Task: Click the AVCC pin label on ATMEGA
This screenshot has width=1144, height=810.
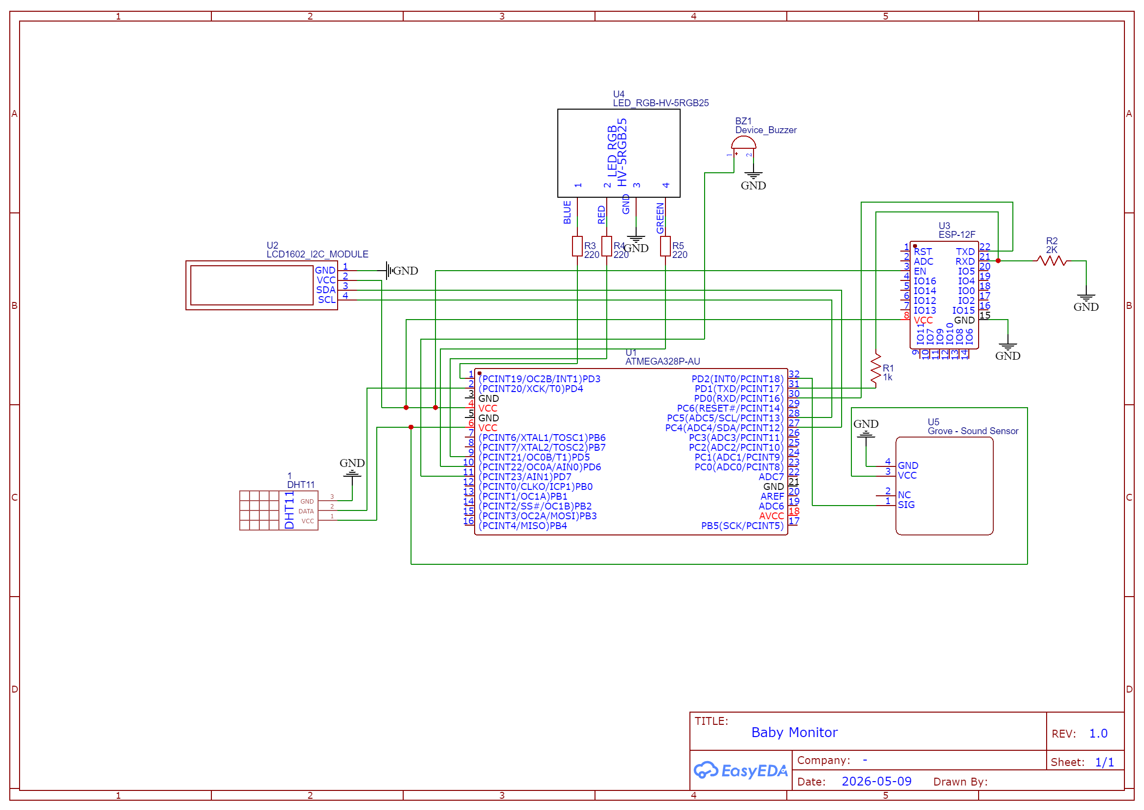Action: pyautogui.click(x=771, y=516)
